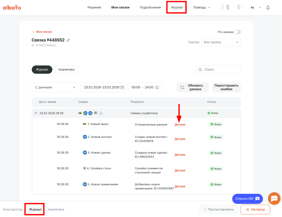Click pencil icon to rename Связка #448552
The height and width of the screenshot is (217, 282).
(x=68, y=40)
